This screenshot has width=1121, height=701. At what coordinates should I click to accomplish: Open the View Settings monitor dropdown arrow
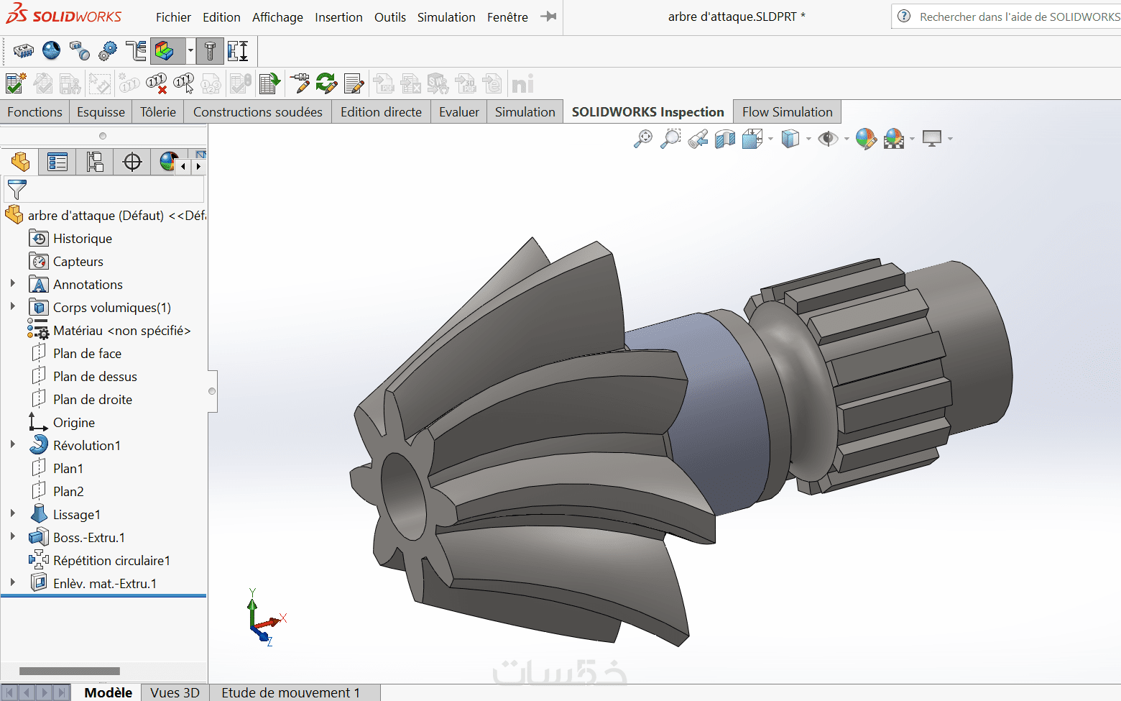pos(950,139)
